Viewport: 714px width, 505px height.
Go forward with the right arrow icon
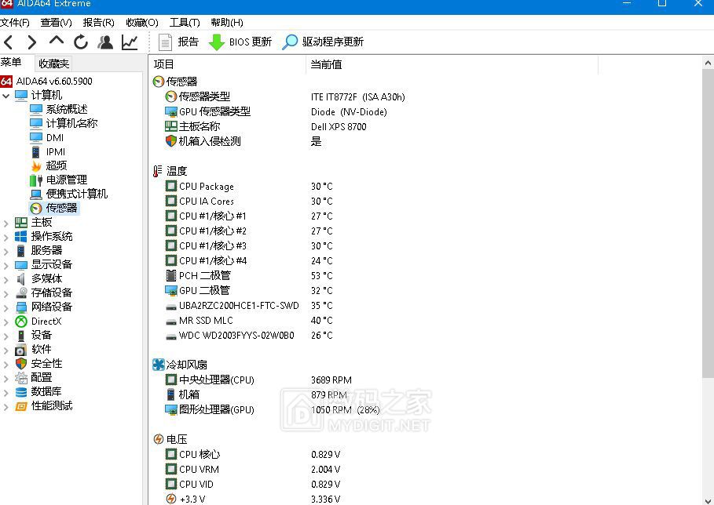[31, 42]
